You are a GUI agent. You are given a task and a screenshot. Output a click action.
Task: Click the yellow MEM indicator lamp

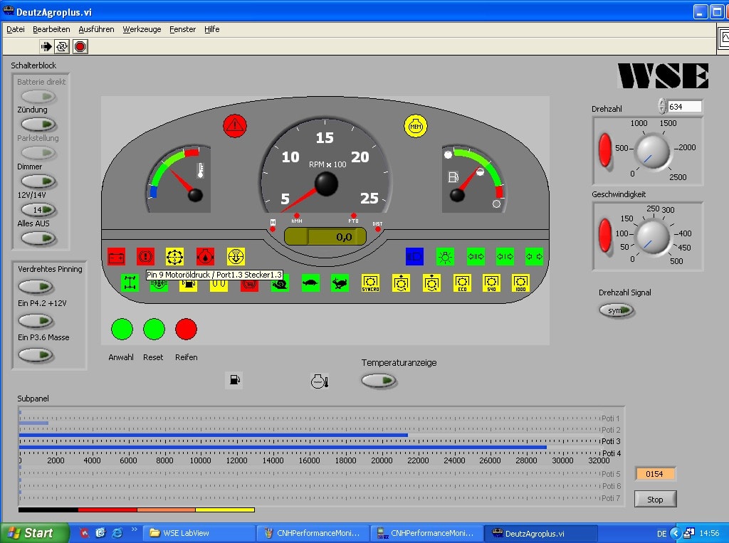pyautogui.click(x=416, y=126)
